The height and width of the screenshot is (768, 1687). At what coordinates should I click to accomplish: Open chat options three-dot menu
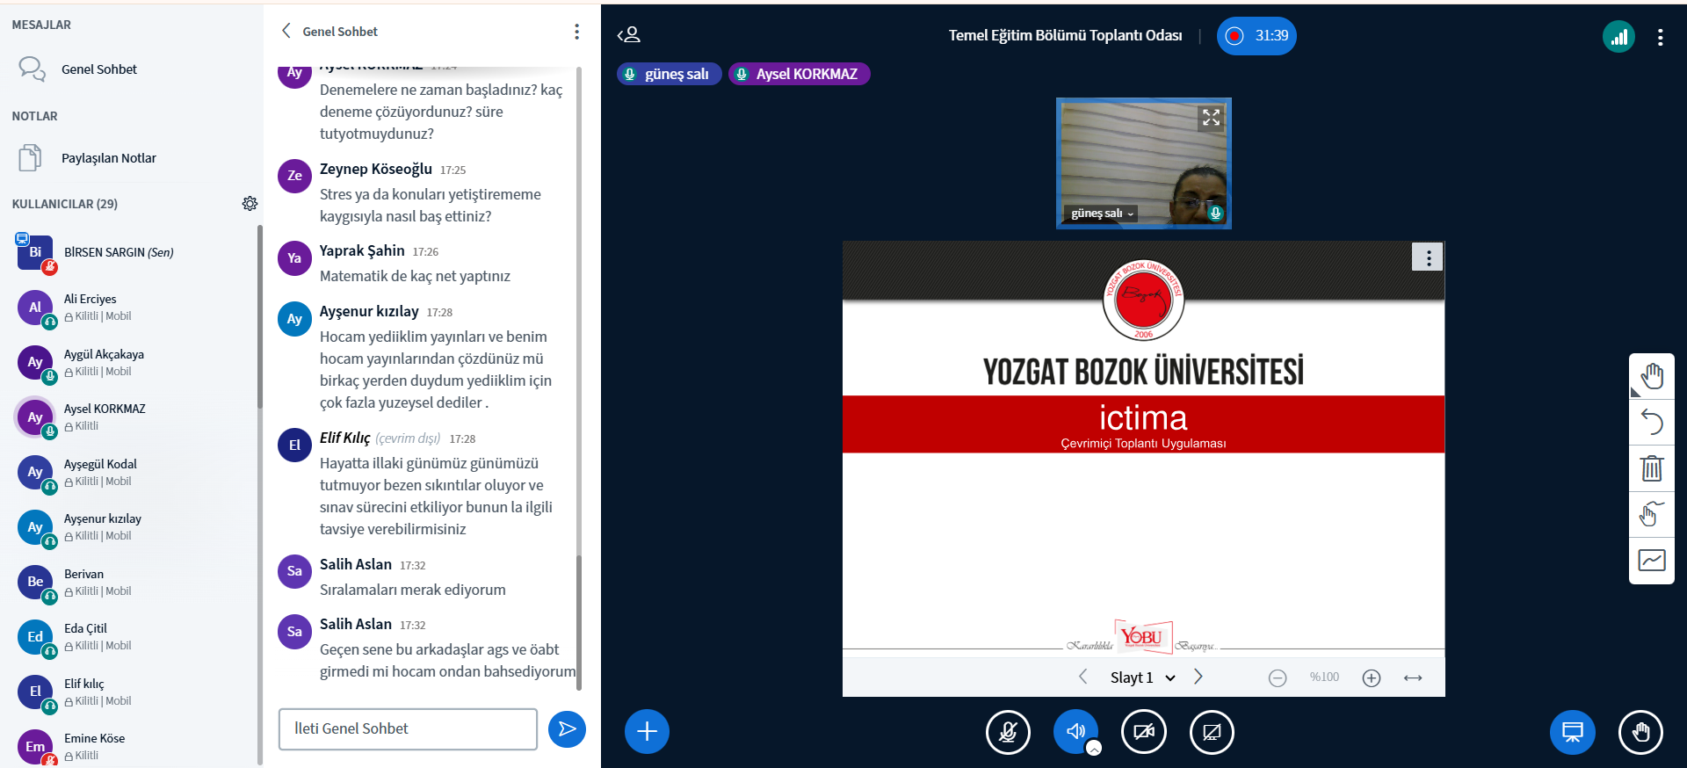coord(576,32)
